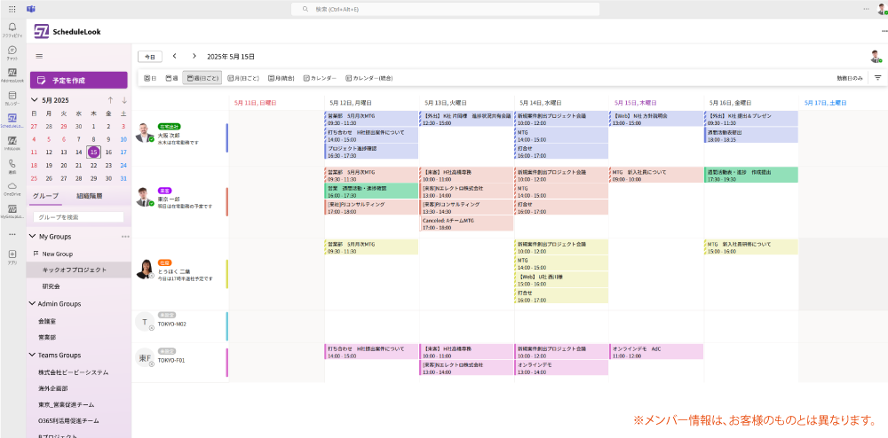
Task: Select the 組織階層 tab
Action: pos(90,196)
